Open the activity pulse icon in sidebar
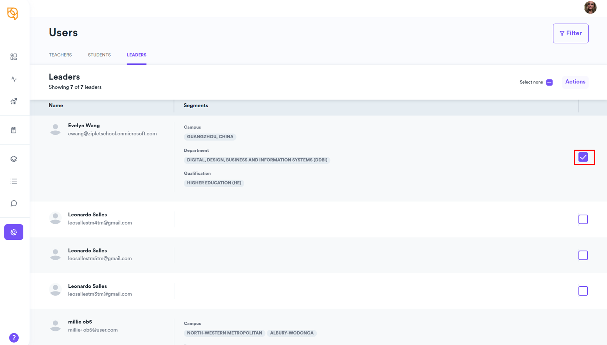This screenshot has height=345, width=607. (14, 79)
